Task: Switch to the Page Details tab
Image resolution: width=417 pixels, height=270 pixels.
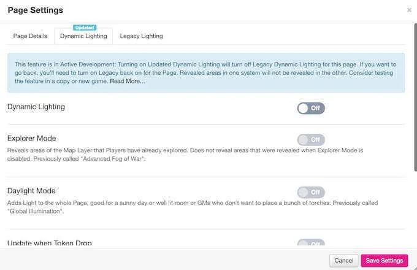Action: point(30,36)
